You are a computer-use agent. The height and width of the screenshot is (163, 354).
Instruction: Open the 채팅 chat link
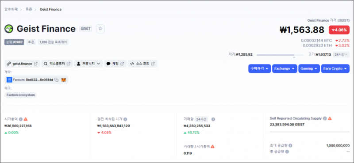[115, 64]
